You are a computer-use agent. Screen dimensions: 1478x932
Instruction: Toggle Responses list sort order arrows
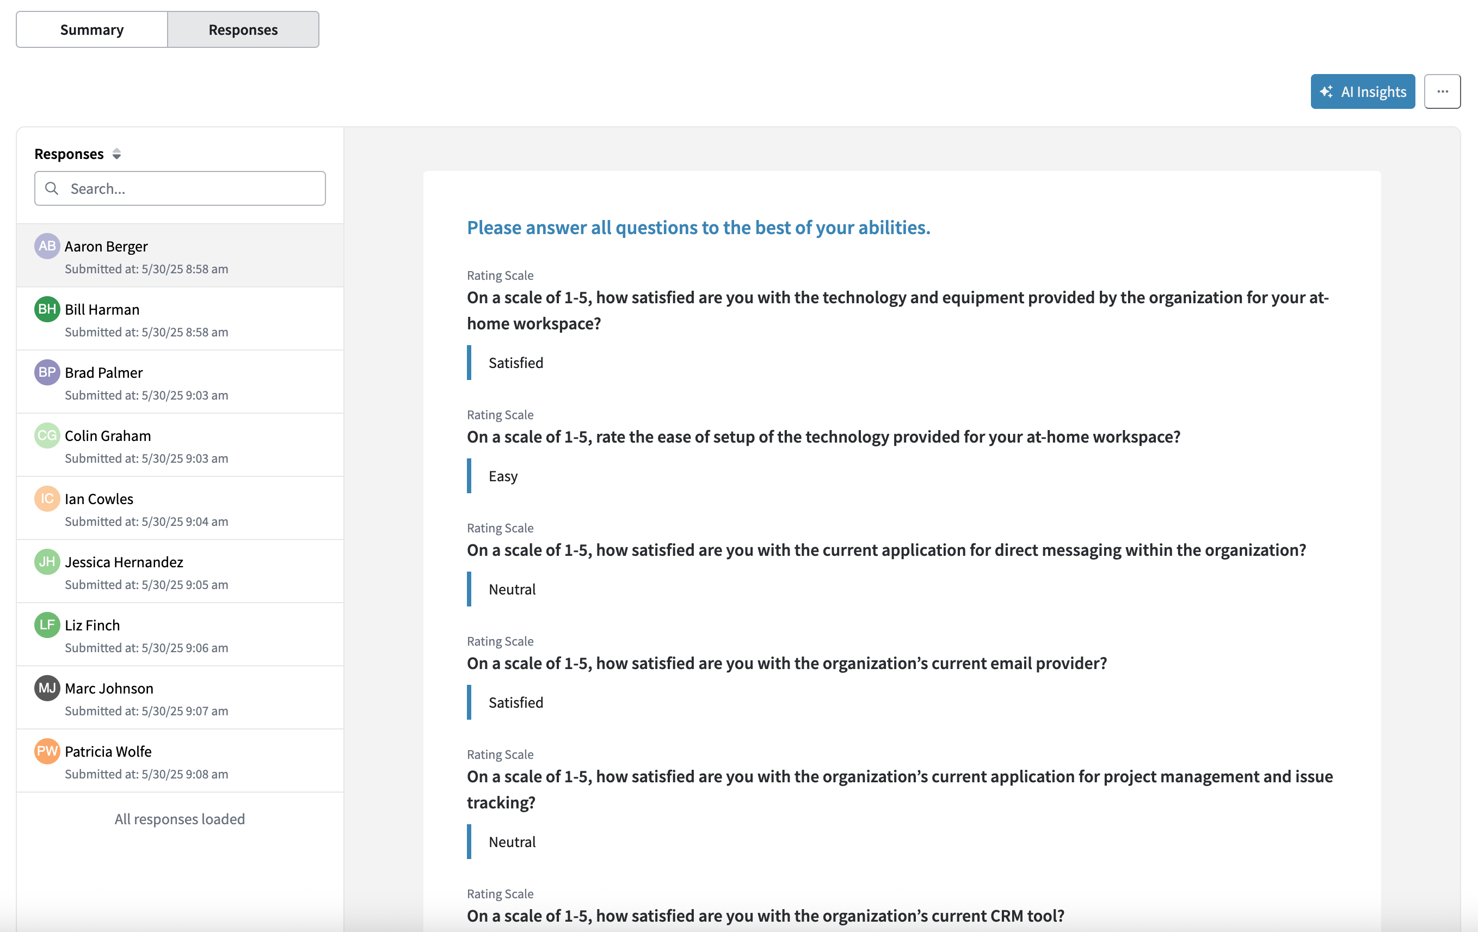tap(116, 154)
